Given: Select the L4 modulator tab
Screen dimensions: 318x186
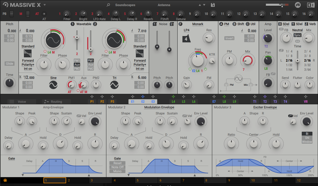Looking at the screenshot, I should (x=173, y=102).
